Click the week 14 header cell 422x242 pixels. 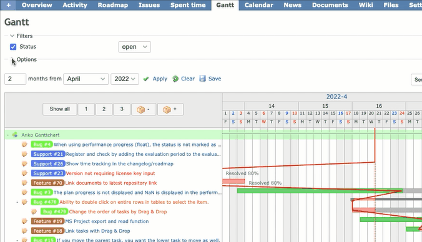click(272, 106)
